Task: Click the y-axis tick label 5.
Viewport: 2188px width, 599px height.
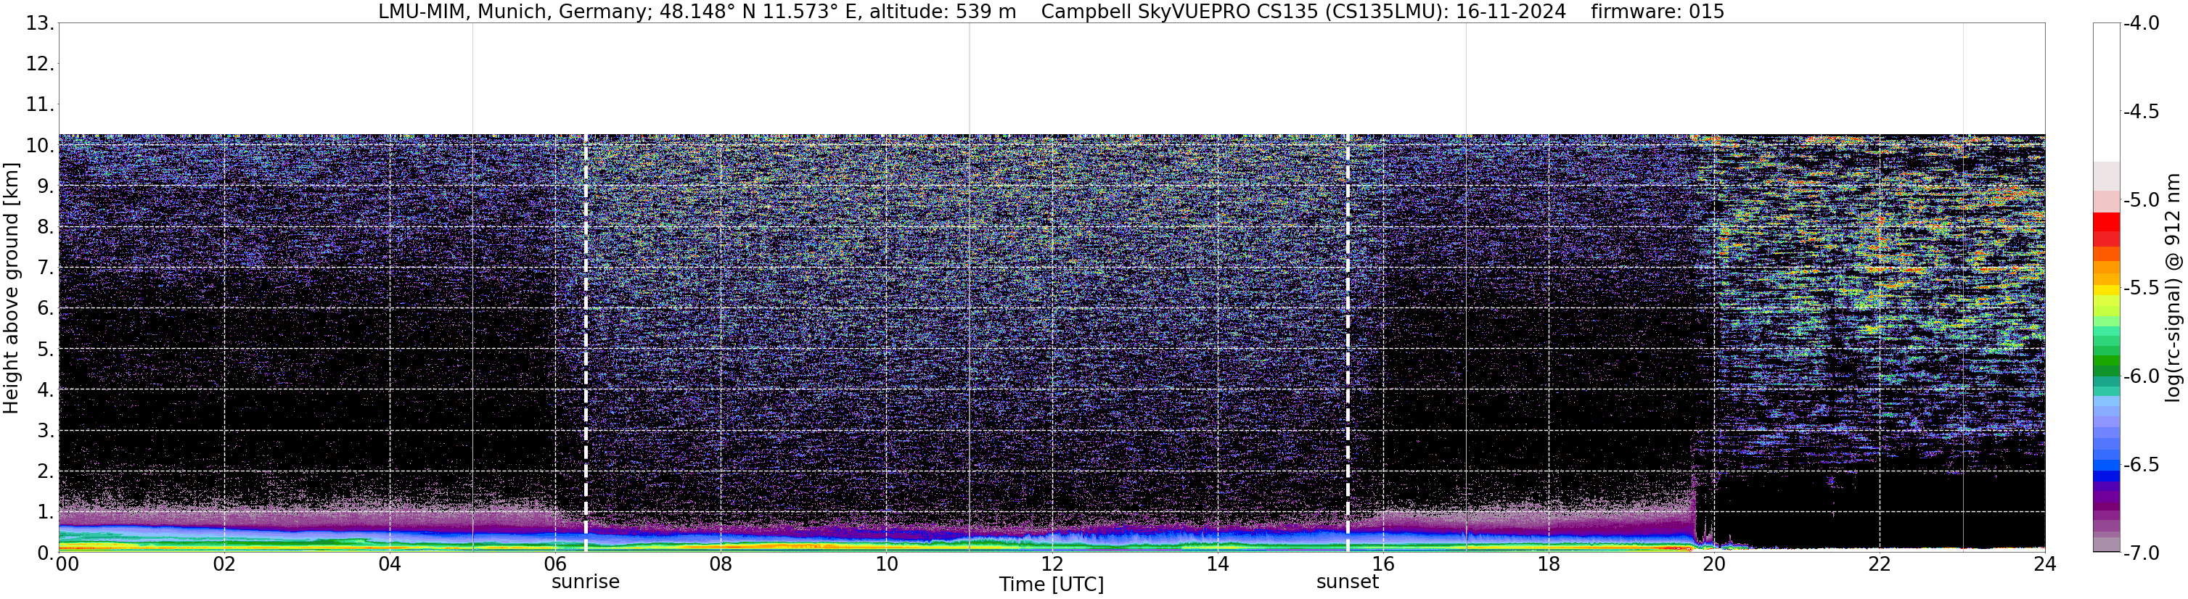Action: [x=46, y=349]
